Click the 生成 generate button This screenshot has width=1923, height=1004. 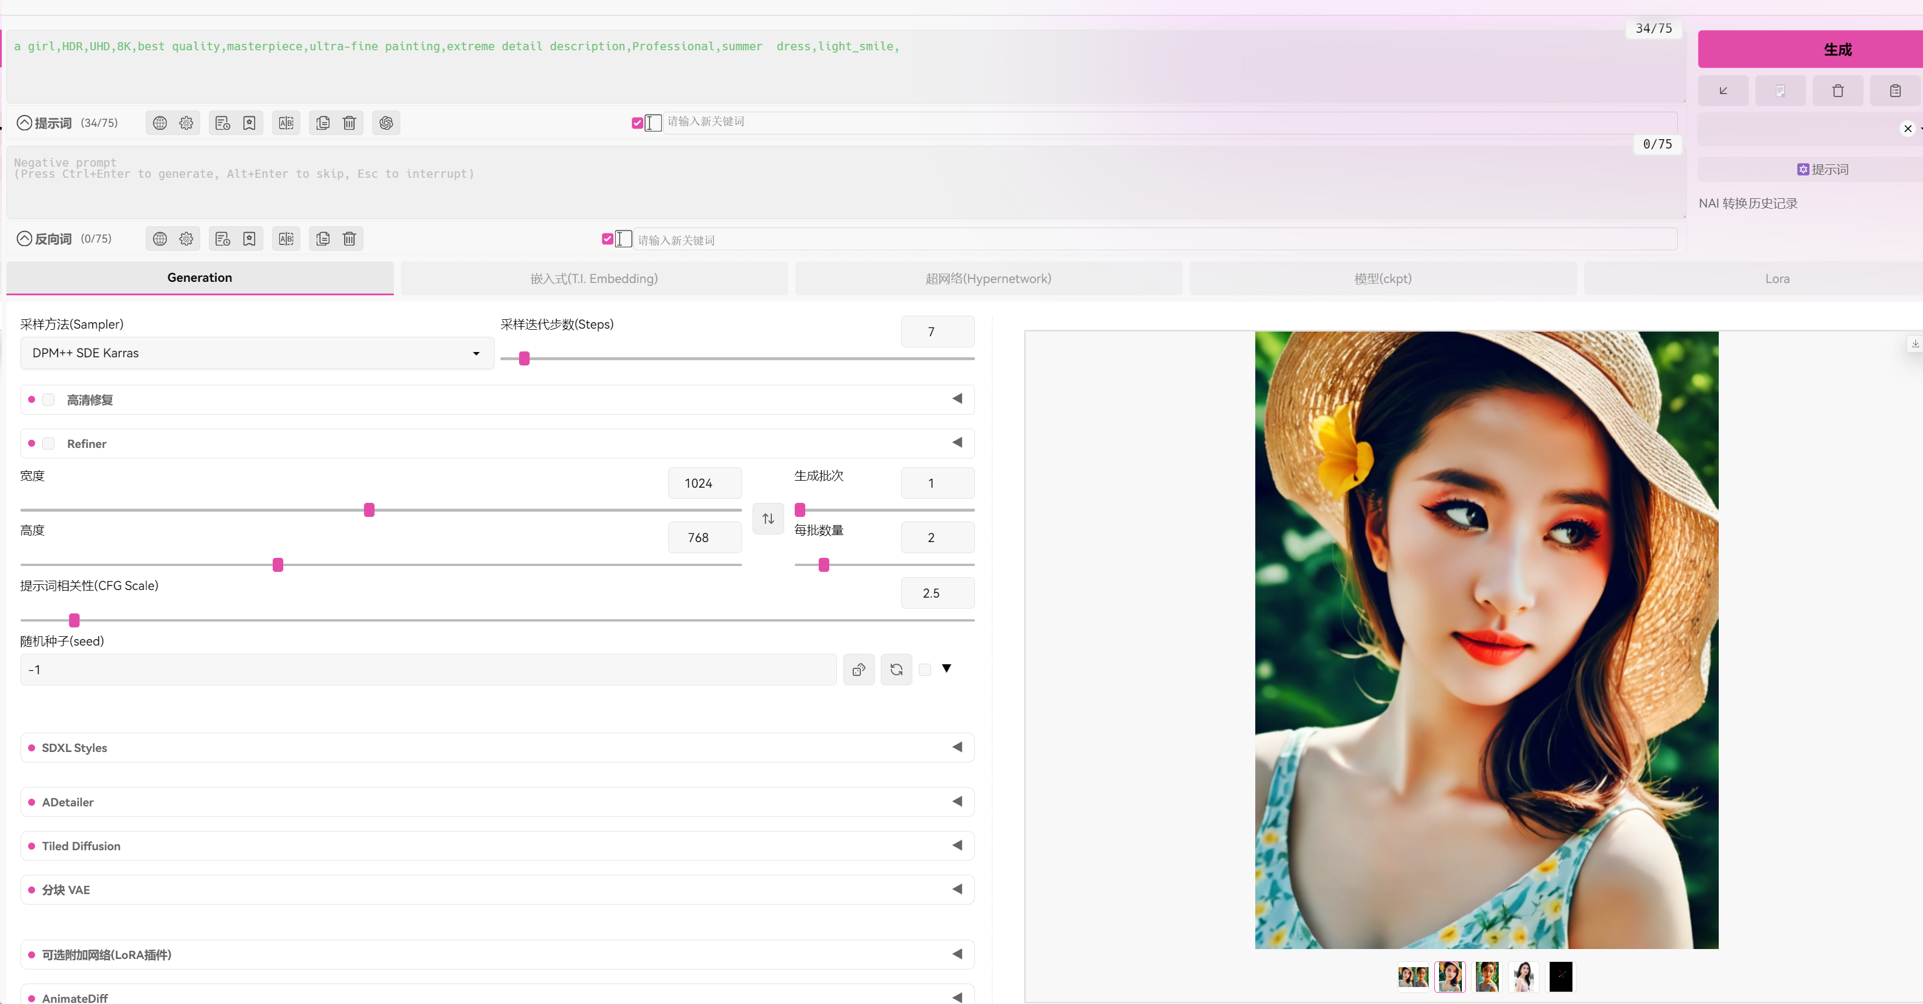coord(1836,49)
